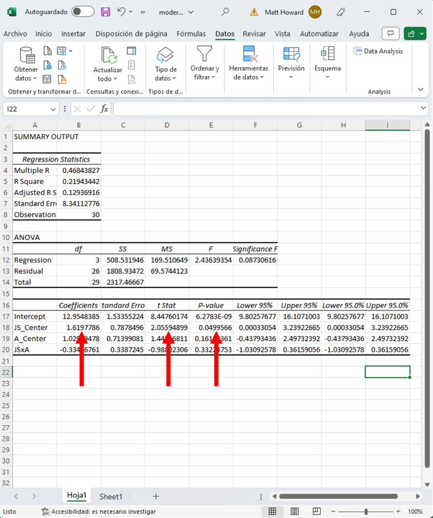The height and width of the screenshot is (518, 433).
Task: Open Herramientas de datos menu
Action: (x=249, y=65)
